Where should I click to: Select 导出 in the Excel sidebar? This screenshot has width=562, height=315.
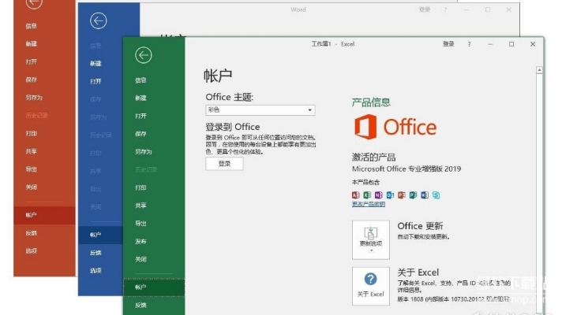(x=140, y=223)
